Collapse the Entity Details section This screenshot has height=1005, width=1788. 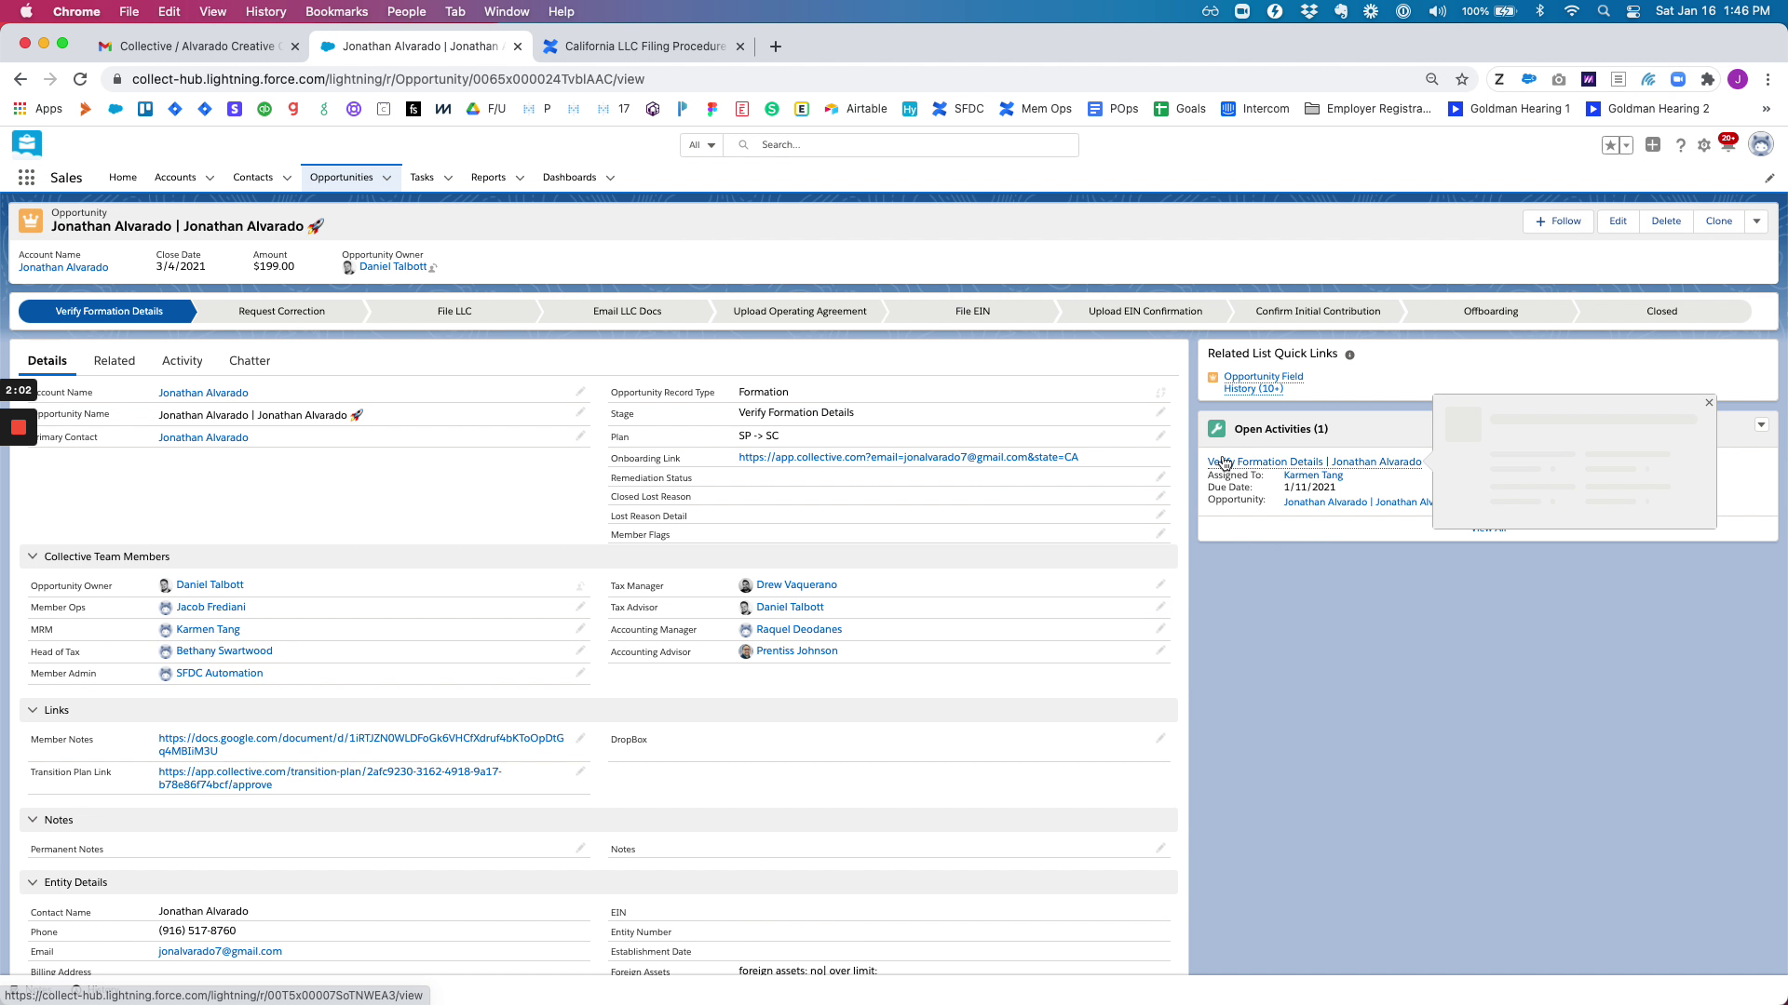click(x=33, y=882)
